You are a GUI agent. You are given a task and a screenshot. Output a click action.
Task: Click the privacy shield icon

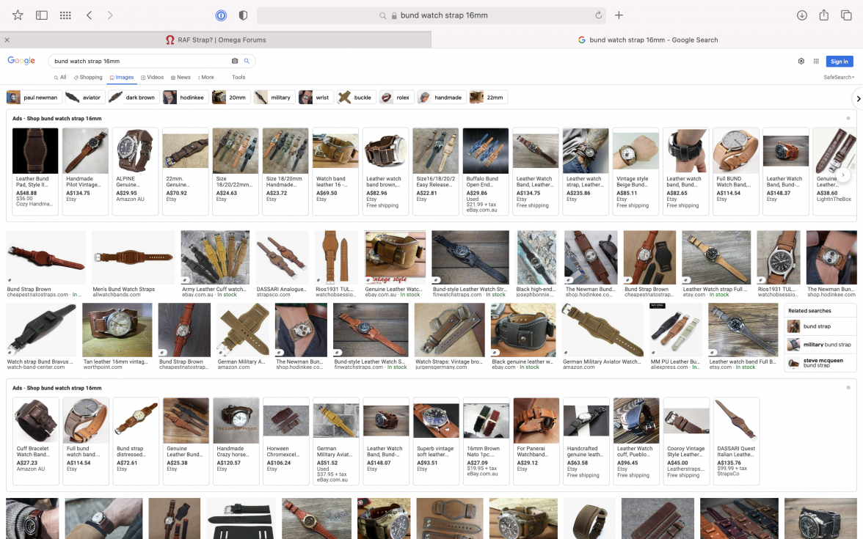point(243,15)
